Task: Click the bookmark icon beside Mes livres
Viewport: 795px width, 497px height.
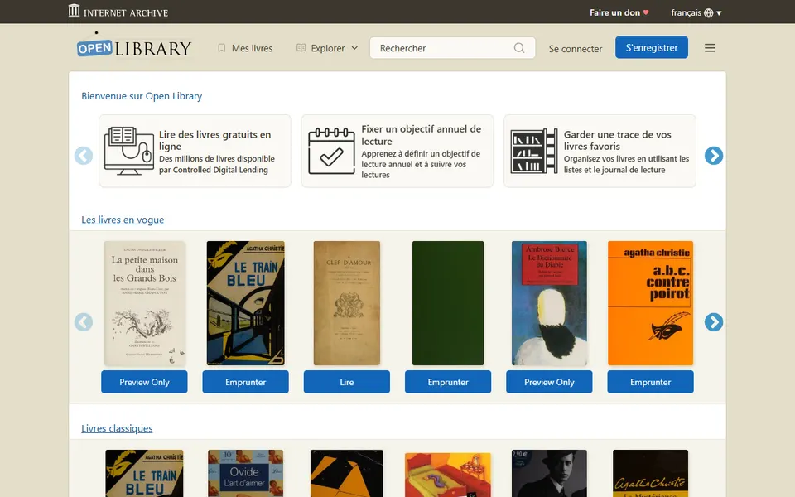Action: (222, 48)
